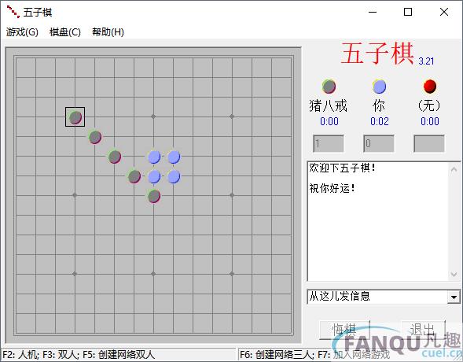Click the chat log scroll up arrow
The image size is (463, 362).
[454, 169]
